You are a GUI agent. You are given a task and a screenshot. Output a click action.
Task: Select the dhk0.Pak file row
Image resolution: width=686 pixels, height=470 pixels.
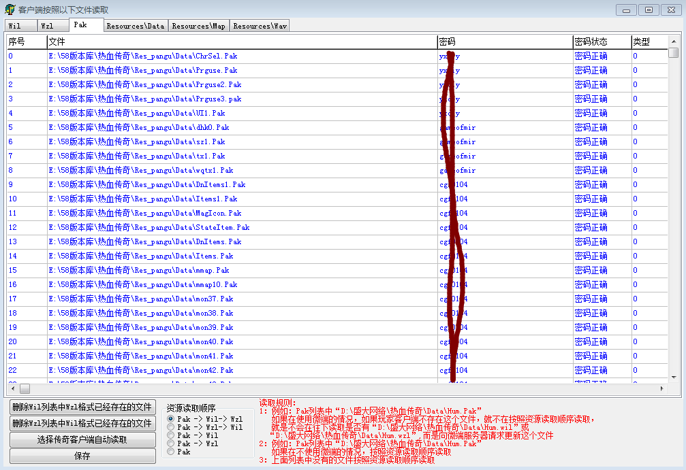(x=337, y=128)
